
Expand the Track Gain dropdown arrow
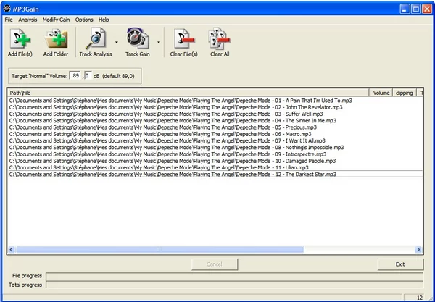point(159,42)
